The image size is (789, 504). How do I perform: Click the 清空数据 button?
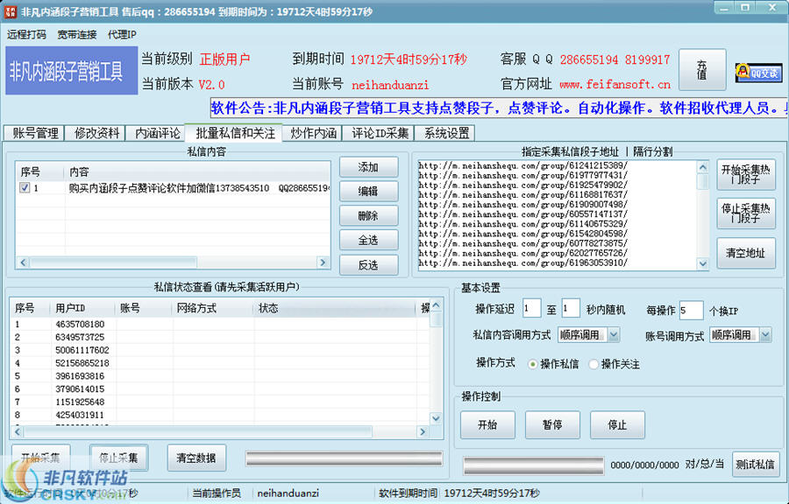tap(196, 458)
